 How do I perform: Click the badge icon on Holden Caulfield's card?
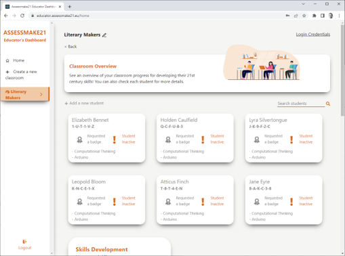tap(168, 140)
